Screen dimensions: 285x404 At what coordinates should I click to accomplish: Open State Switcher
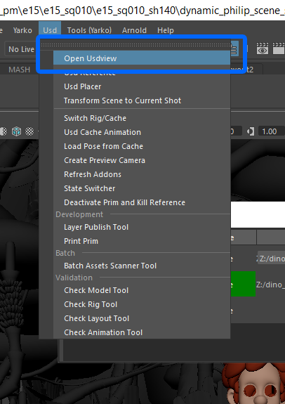coord(142,188)
